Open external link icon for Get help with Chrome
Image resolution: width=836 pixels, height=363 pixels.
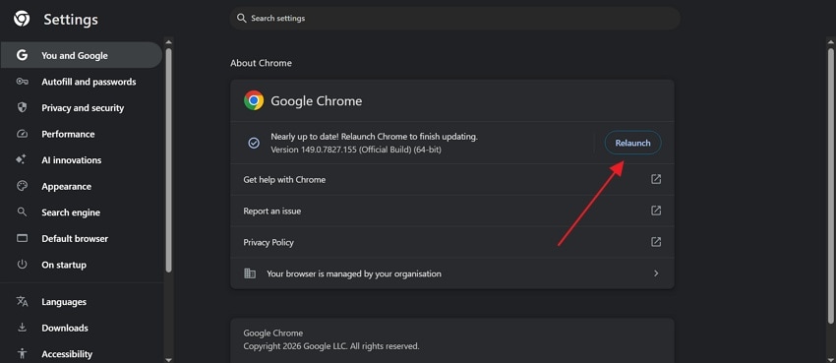pos(656,179)
